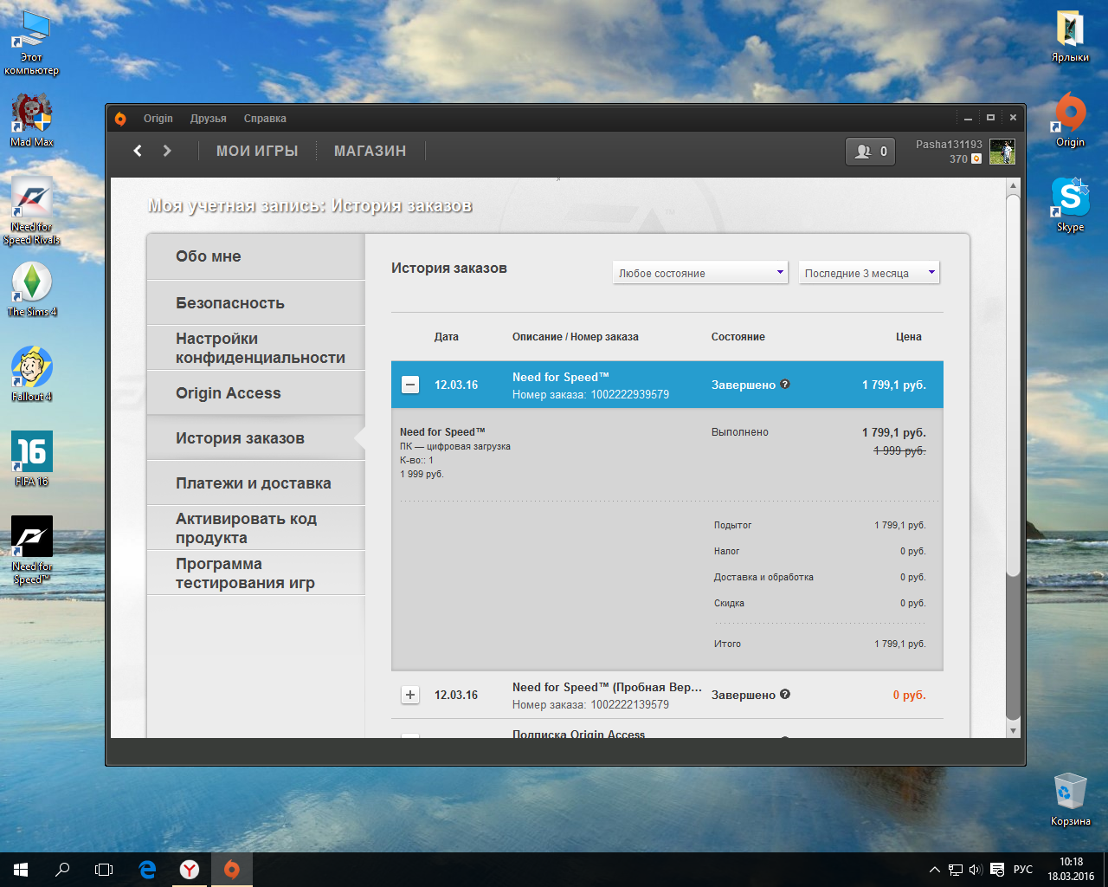
Task: Click the struck-through 1 999 руб. price
Action: click(899, 450)
